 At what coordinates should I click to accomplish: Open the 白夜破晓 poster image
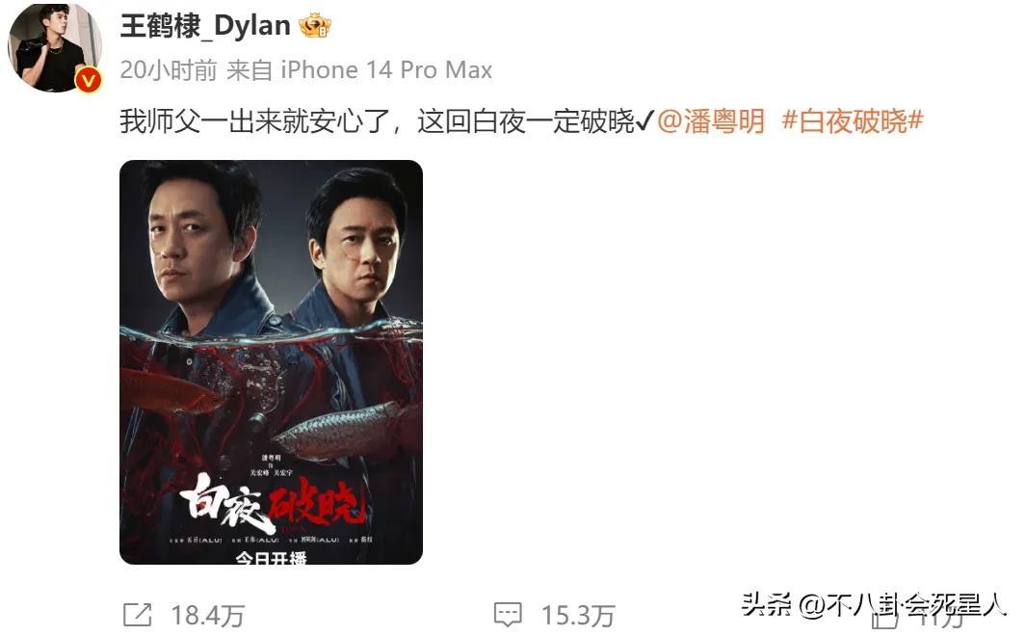point(271,361)
